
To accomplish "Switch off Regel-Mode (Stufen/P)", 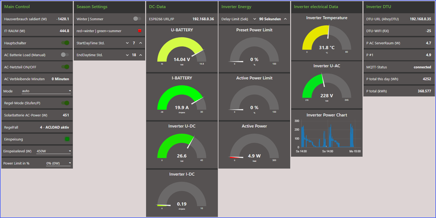I will click(x=65, y=103).
